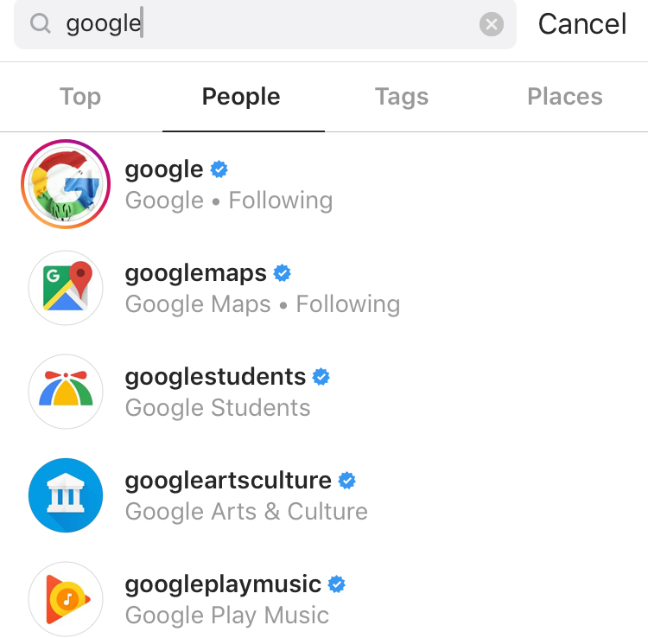Click the verified badge next to googleartsculture
The image size is (648, 638).
tap(346, 481)
